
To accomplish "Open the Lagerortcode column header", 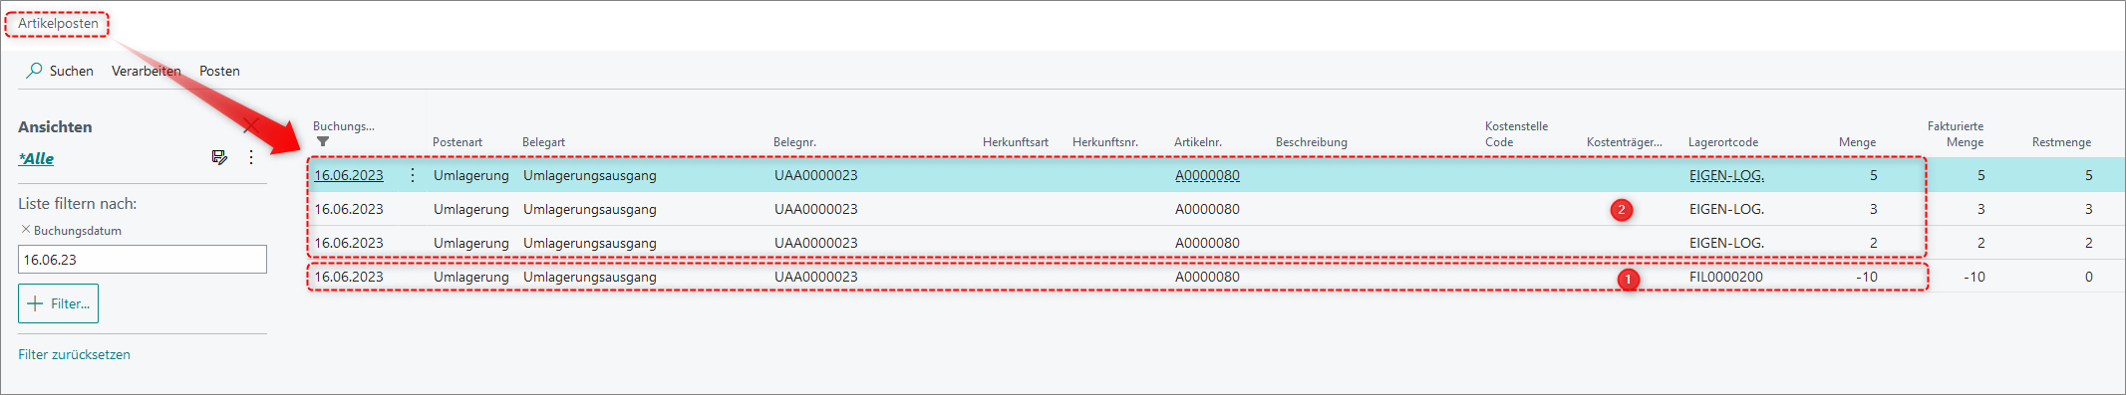I will (x=1723, y=142).
